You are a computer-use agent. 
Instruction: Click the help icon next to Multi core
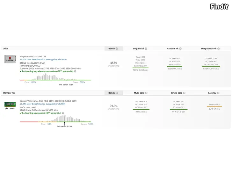[x=146, y=93]
